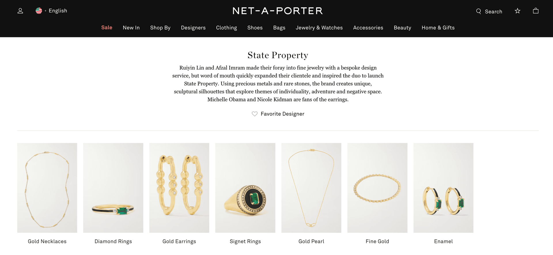Open the wish list star icon
The height and width of the screenshot is (255, 553).
click(x=518, y=11)
